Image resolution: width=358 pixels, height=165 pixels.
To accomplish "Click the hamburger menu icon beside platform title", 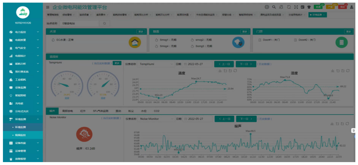I will click(x=48, y=7).
